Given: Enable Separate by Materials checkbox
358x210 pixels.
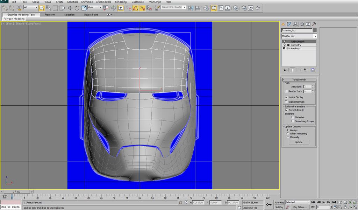Looking at the screenshot, I should [293, 117].
